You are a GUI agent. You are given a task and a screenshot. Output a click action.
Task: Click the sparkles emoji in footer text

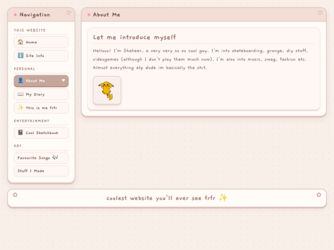tap(223, 198)
